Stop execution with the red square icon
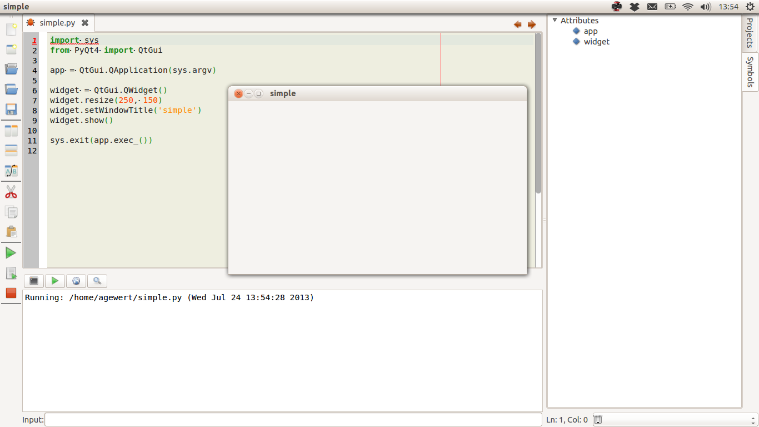 click(11, 292)
